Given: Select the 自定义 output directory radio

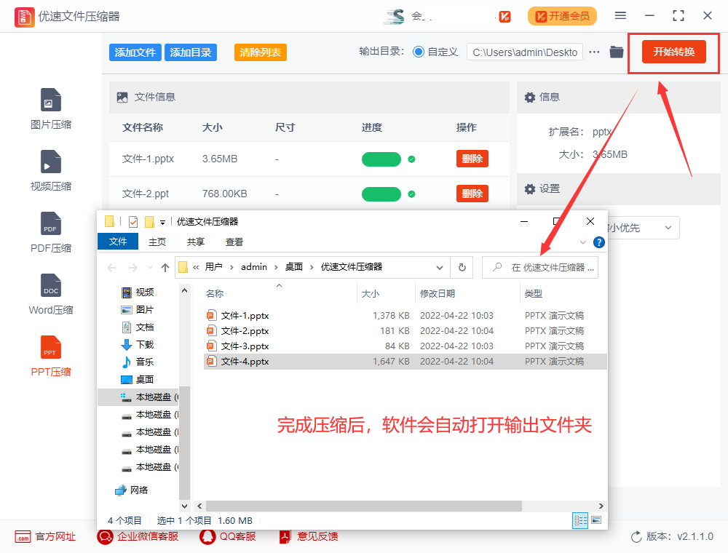Looking at the screenshot, I should pyautogui.click(x=419, y=52).
